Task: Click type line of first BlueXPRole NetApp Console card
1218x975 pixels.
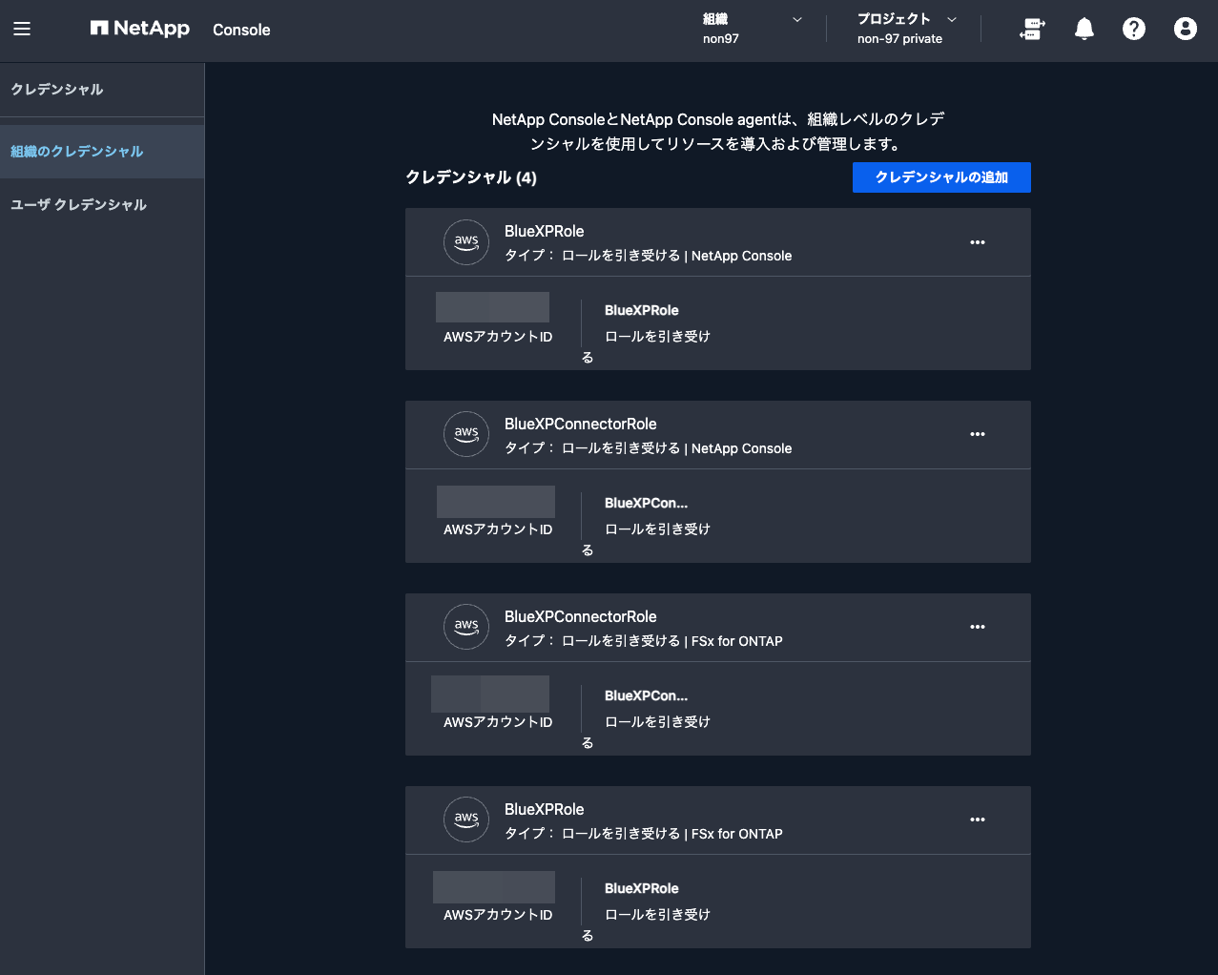Action: coord(648,256)
